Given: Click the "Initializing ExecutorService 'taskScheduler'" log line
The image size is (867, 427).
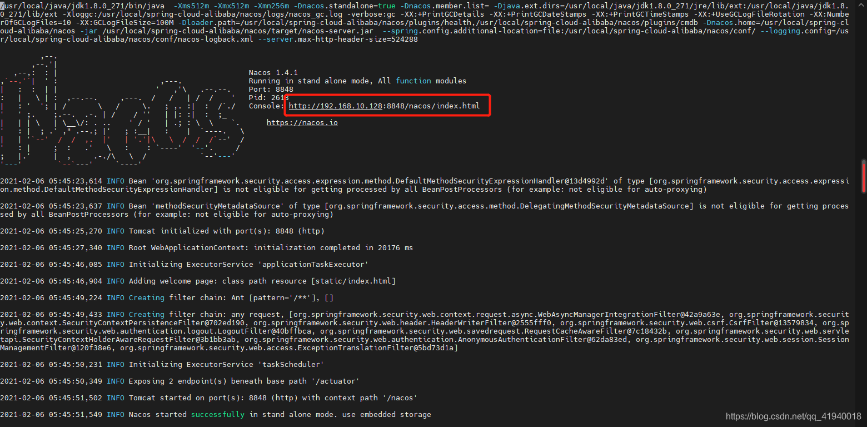Looking at the screenshot, I should (x=162, y=364).
